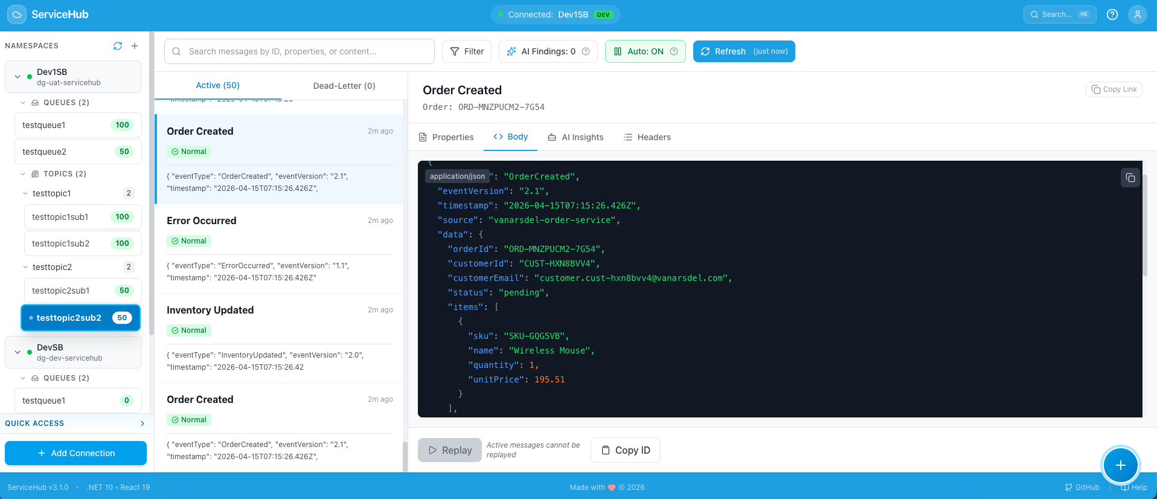
Task: Open the user profile avatar icon
Action: pos(1138,14)
